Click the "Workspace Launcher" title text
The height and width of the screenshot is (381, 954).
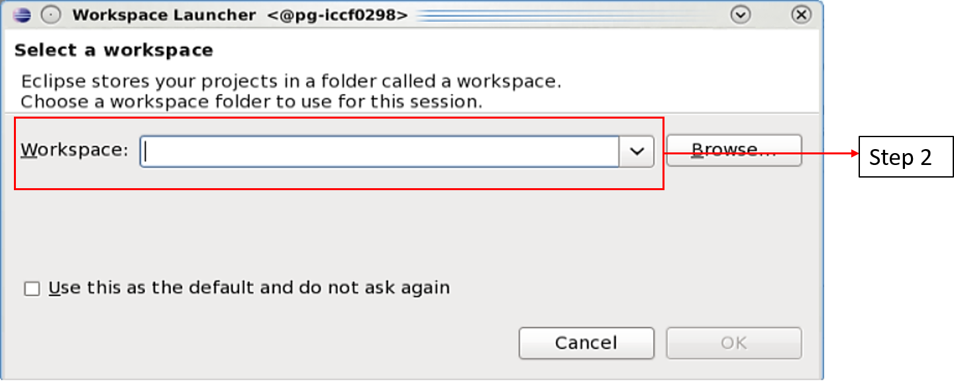tap(164, 15)
